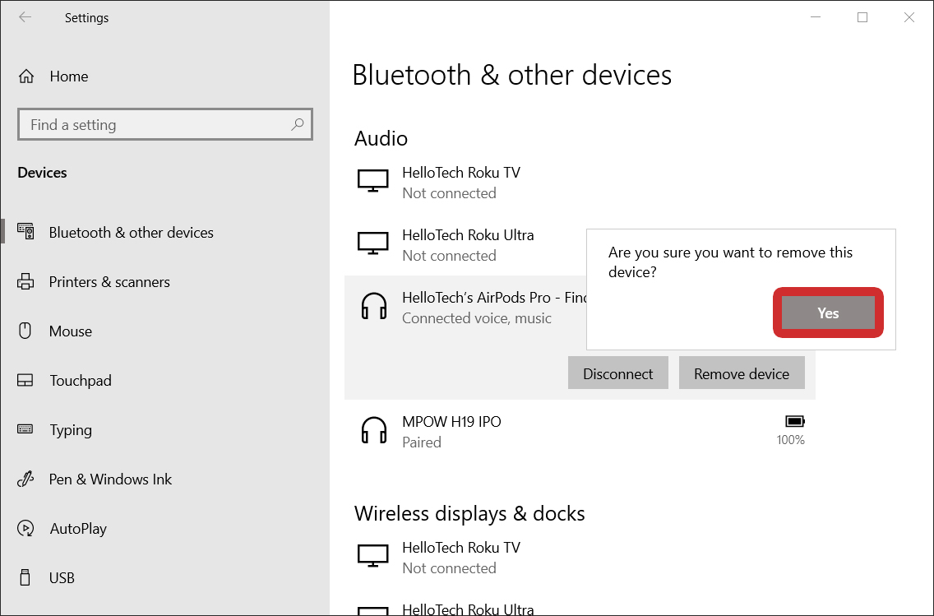
Task: Select the Typing keyboard icon
Action: click(25, 429)
